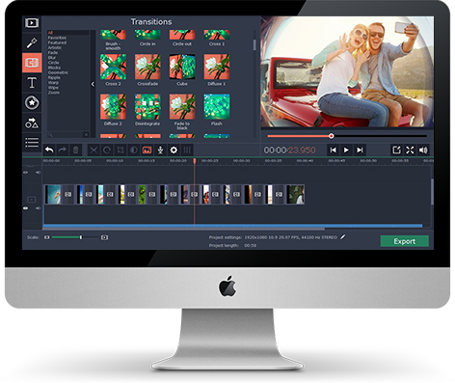This screenshot has width=455, height=383.
Task: Select the Warp category
Action: 53,82
